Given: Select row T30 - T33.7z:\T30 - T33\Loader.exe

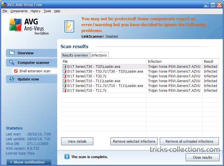Looking at the screenshot, I should (140, 71).
